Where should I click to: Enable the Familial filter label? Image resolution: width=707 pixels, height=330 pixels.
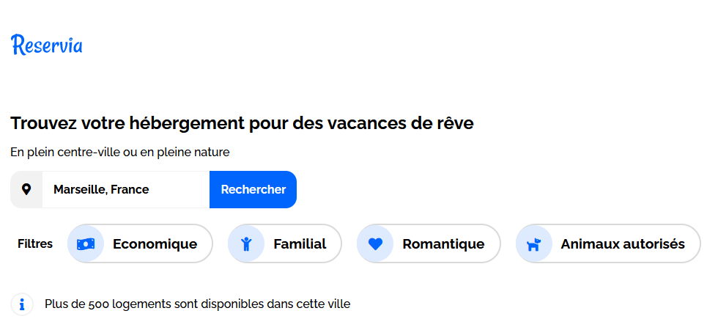[300, 243]
